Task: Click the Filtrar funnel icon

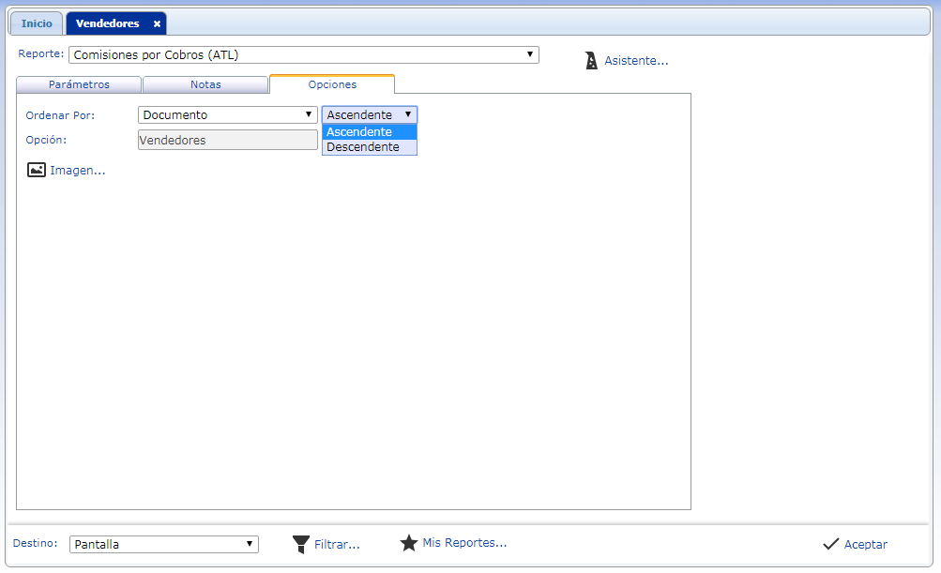Action: coord(300,544)
